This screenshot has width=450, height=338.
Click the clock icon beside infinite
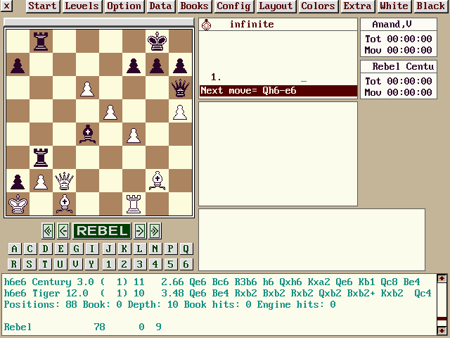pyautogui.click(x=206, y=25)
